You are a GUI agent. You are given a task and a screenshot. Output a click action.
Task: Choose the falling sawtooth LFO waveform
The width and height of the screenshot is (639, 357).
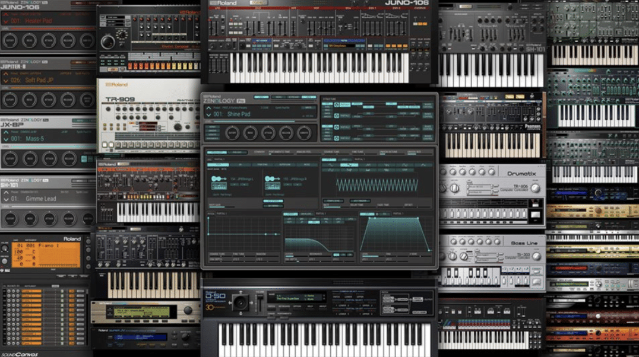pos(387,165)
